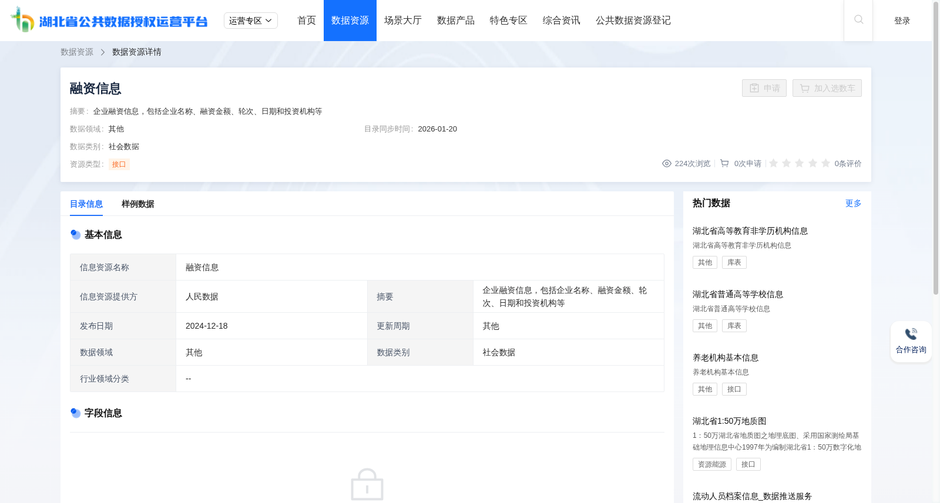Click the 融资信息 page title
940x503 pixels.
(96, 89)
